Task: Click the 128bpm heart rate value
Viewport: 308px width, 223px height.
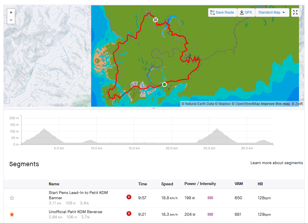Action: (x=264, y=198)
